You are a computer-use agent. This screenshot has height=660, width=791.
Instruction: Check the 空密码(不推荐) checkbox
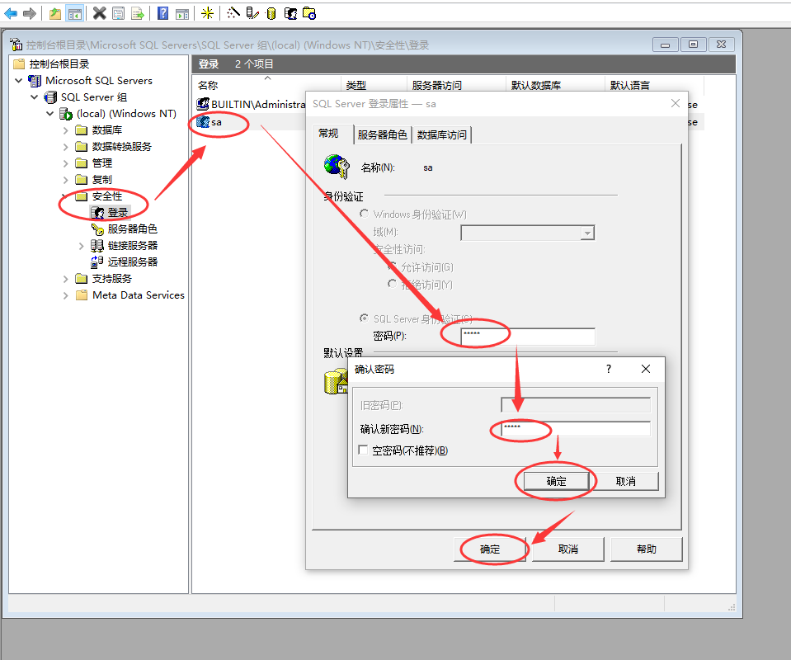[363, 450]
